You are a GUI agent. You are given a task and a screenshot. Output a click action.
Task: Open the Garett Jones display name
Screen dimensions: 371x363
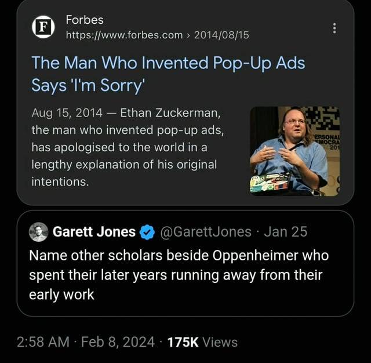point(94,233)
